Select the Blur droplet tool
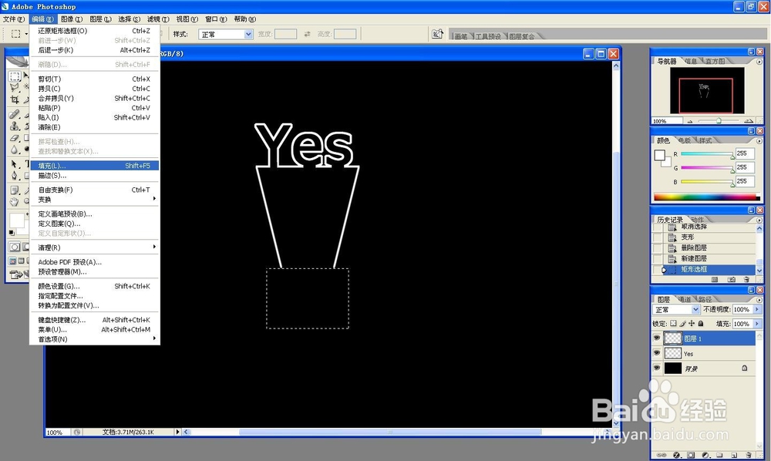 click(x=15, y=150)
